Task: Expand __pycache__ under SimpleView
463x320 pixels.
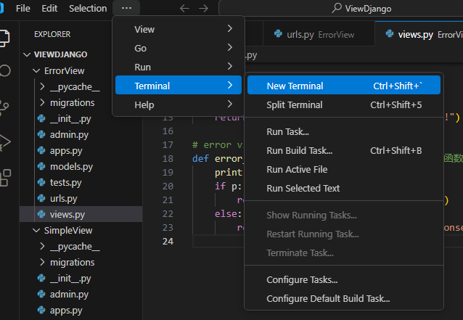Action: [x=42, y=247]
